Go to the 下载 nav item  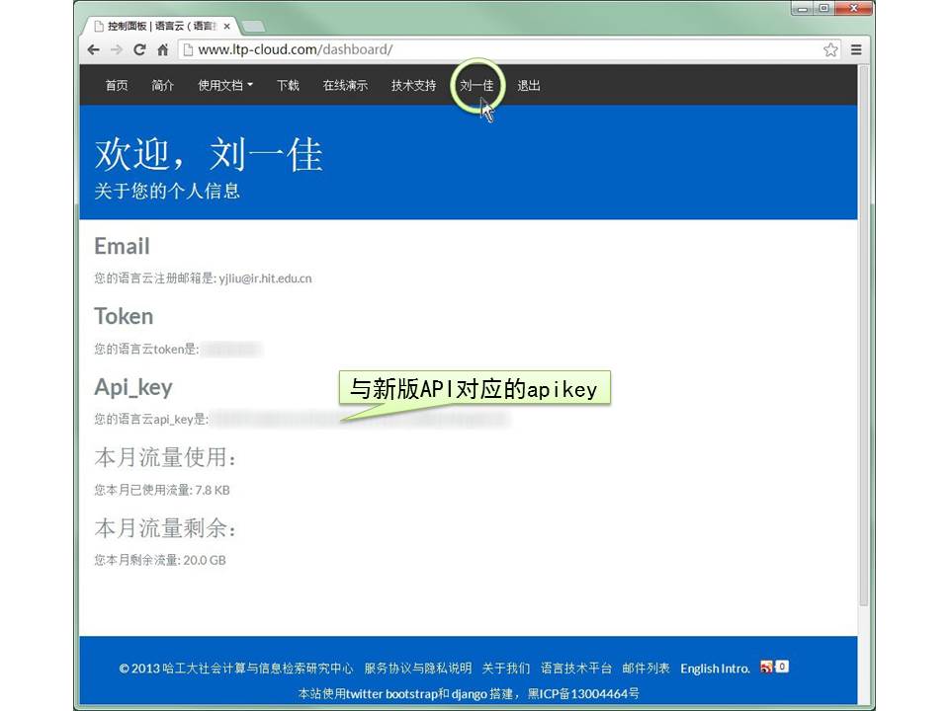coord(288,85)
